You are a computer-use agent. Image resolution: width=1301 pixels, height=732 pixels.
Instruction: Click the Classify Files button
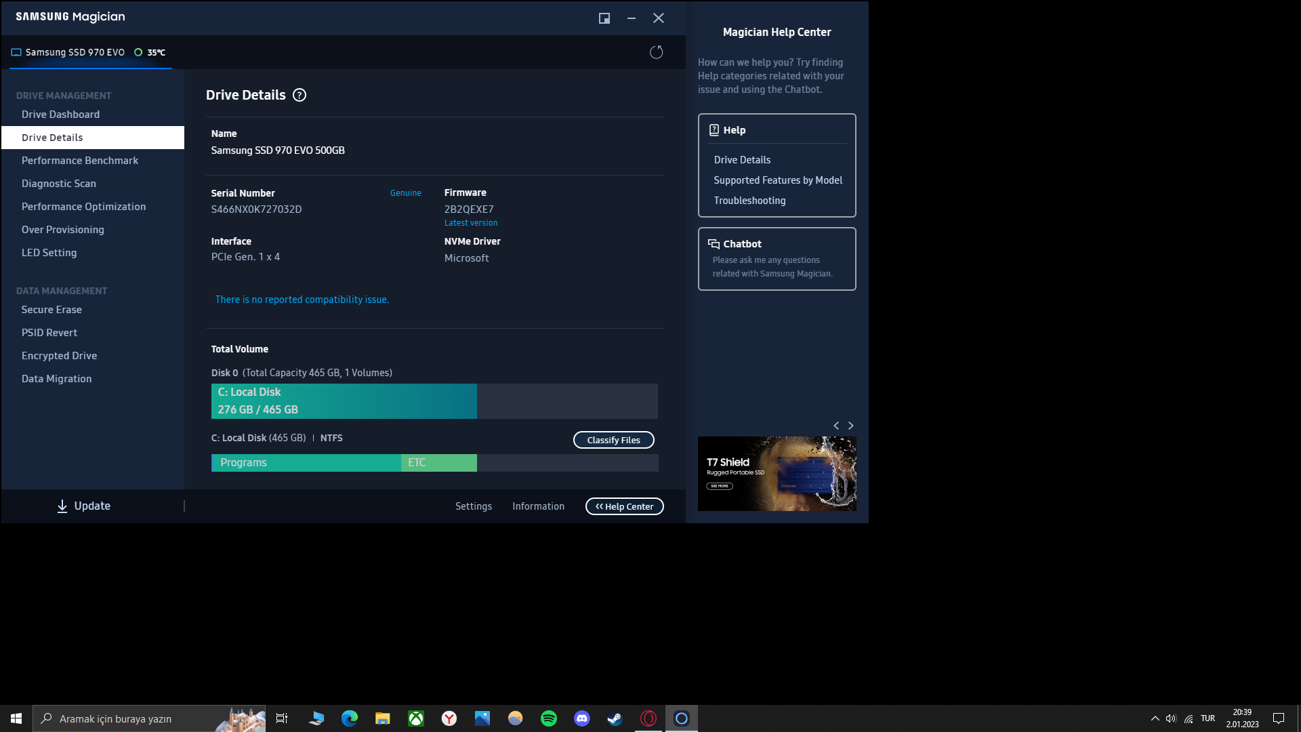pos(613,440)
